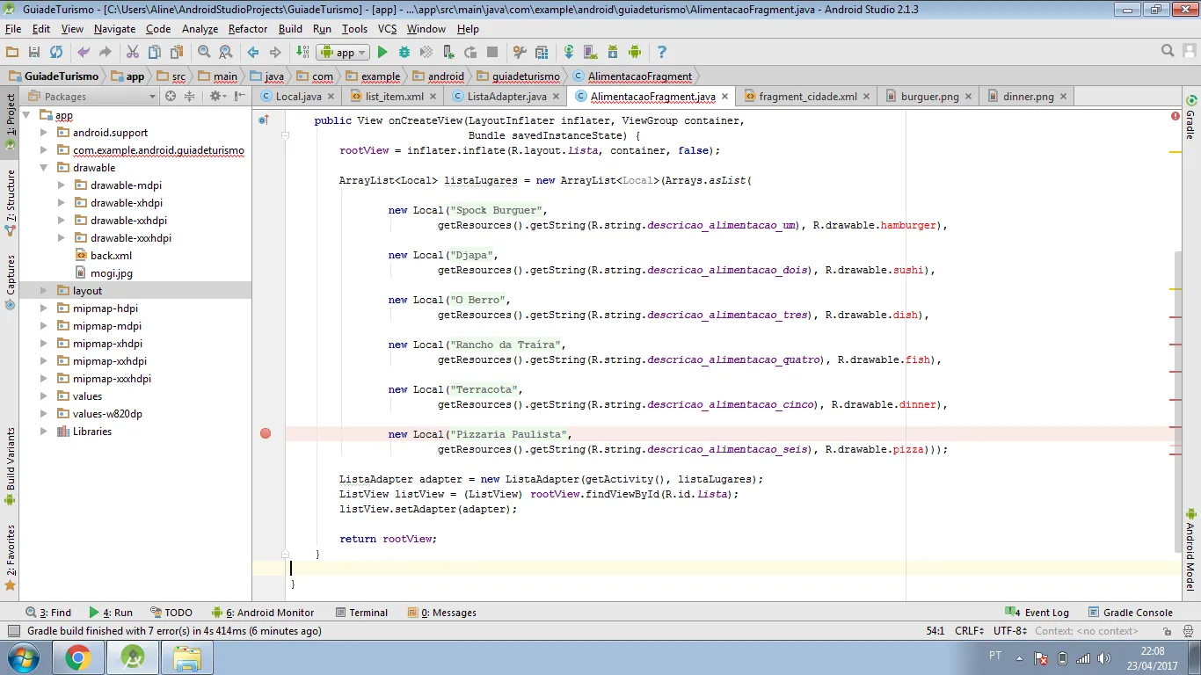Open the Event Log panel

click(1038, 613)
